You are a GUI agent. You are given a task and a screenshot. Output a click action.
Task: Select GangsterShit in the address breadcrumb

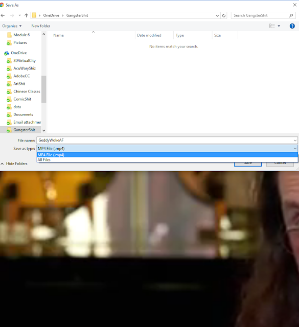point(77,15)
